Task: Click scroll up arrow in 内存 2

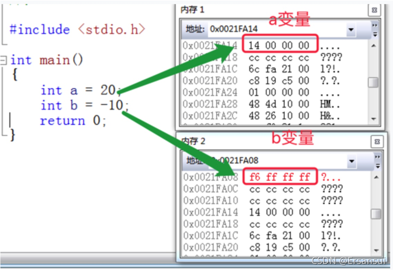Action: [376, 177]
